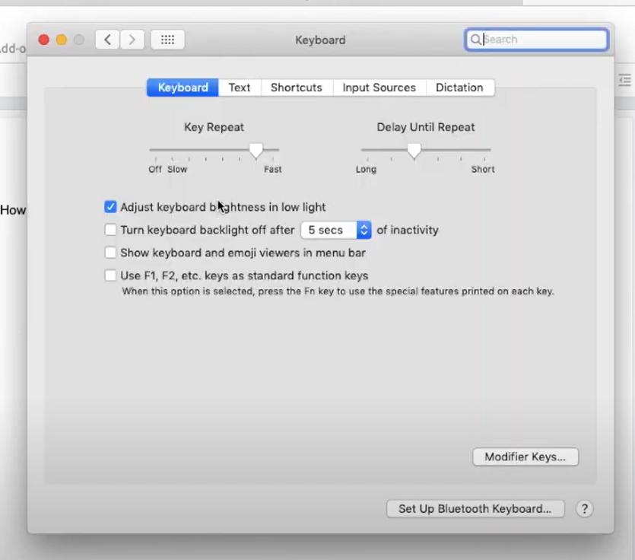Image resolution: width=635 pixels, height=560 pixels.
Task: Click Set Up Bluetooth Keyboard button
Action: (475, 509)
